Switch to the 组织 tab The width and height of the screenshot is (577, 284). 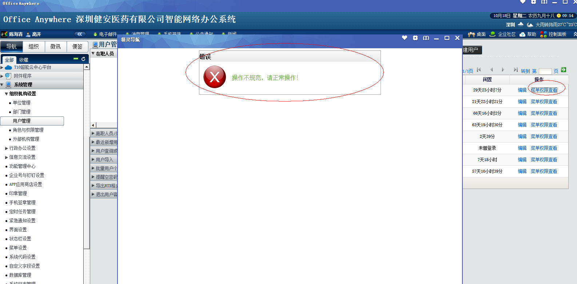33,46
